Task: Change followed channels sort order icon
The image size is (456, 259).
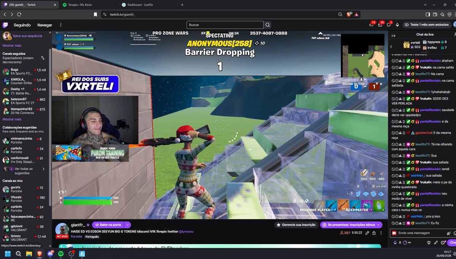Action: tap(43, 58)
